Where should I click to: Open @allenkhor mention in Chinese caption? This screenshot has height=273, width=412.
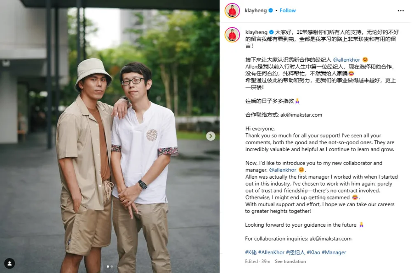tap(346, 60)
